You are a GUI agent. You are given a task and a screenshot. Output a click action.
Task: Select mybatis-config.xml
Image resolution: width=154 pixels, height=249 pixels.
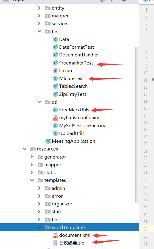coord(80,118)
